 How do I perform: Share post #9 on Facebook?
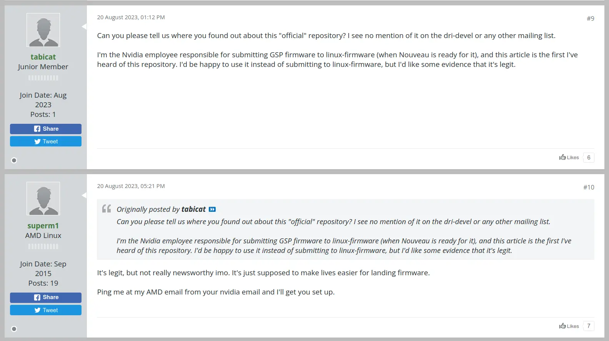(46, 129)
